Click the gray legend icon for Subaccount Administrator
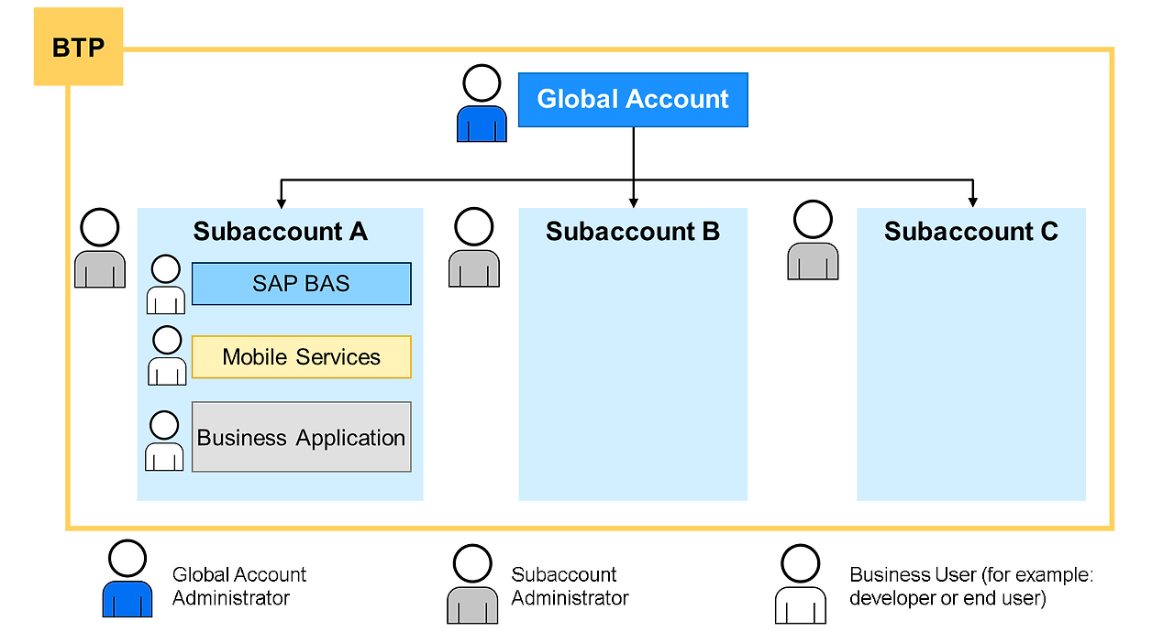 [x=472, y=584]
